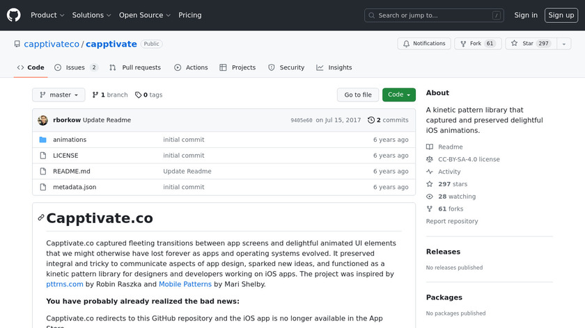The image size is (585, 328).
Task: Expand the Solutions menu
Action: tap(91, 15)
